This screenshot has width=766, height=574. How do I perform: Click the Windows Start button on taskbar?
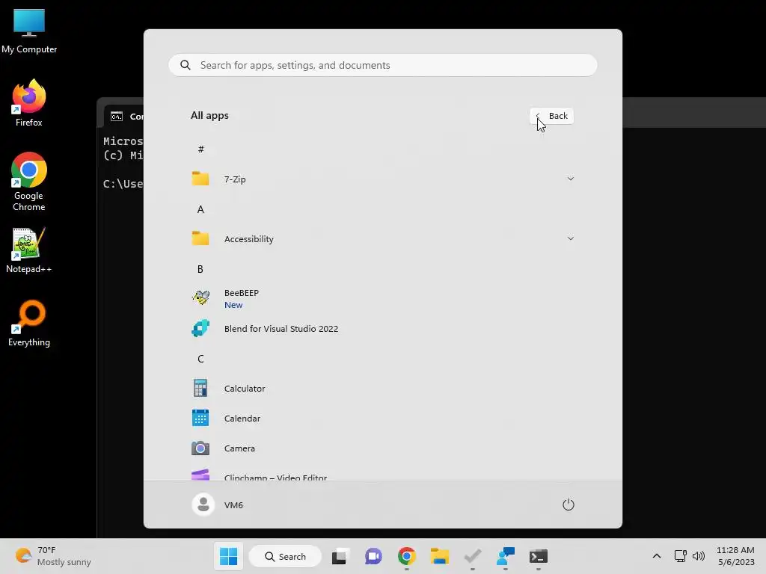point(228,556)
